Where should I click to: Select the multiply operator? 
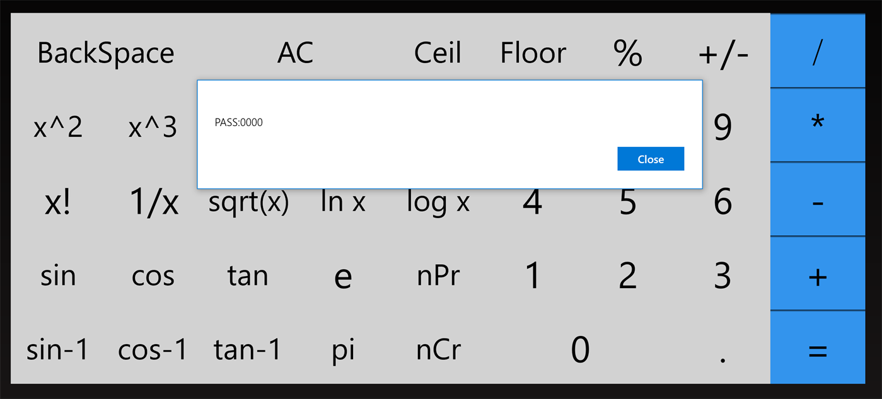tap(817, 124)
